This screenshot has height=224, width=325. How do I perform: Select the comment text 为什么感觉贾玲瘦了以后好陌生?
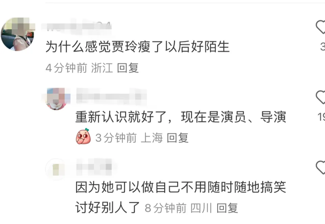[137, 47]
